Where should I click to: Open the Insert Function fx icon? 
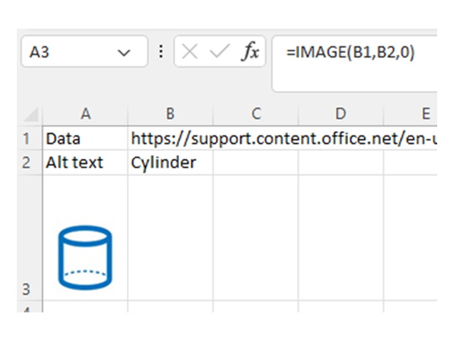250,51
